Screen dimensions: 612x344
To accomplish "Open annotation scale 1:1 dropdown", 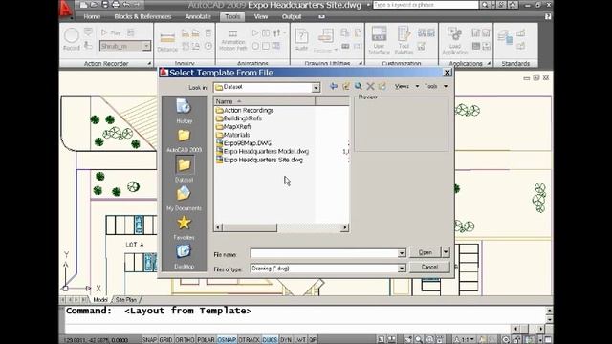I will pyautogui.click(x=465, y=340).
